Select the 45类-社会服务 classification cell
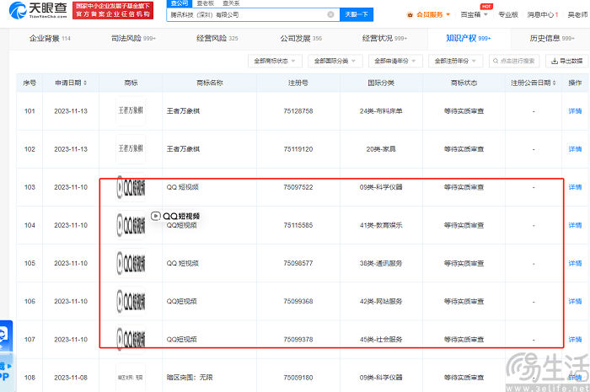Screen dimensions: 590x392 click(x=381, y=340)
